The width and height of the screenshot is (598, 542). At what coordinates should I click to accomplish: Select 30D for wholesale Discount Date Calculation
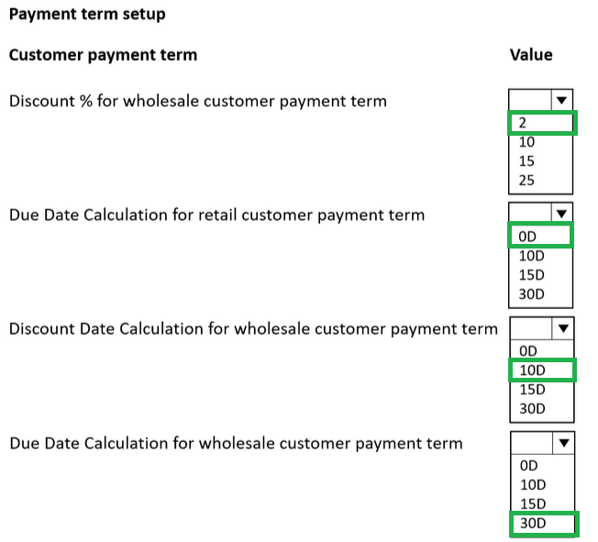(541, 409)
